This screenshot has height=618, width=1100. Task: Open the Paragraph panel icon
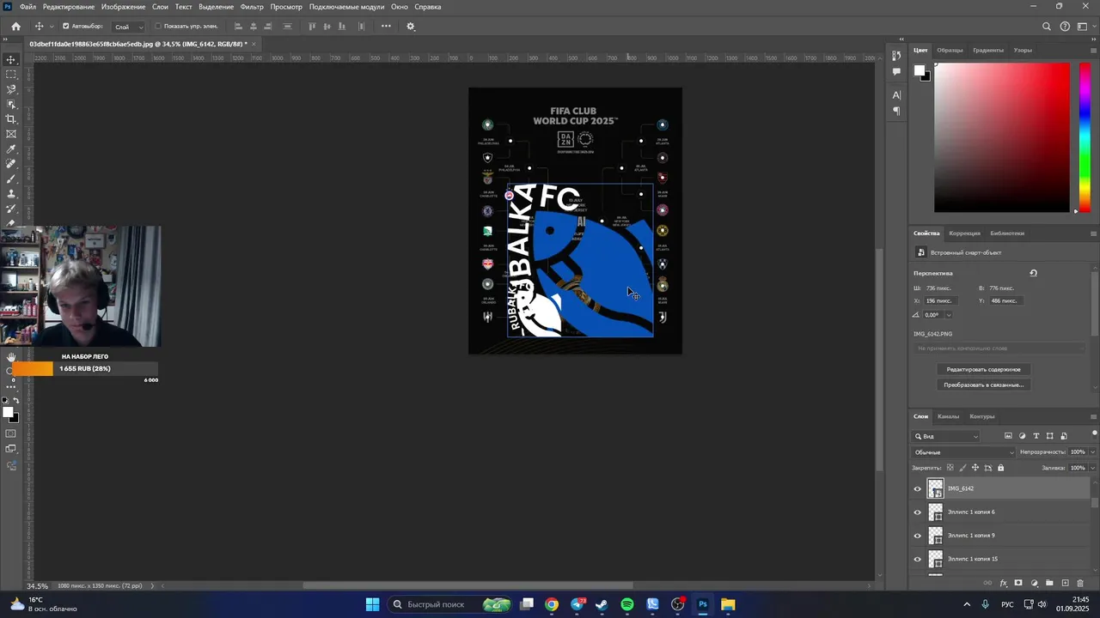[x=896, y=111]
